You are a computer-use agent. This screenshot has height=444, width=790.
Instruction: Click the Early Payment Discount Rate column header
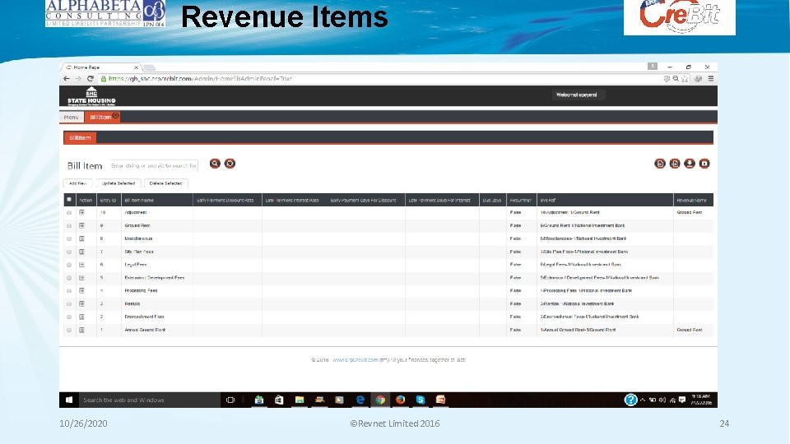(225, 201)
